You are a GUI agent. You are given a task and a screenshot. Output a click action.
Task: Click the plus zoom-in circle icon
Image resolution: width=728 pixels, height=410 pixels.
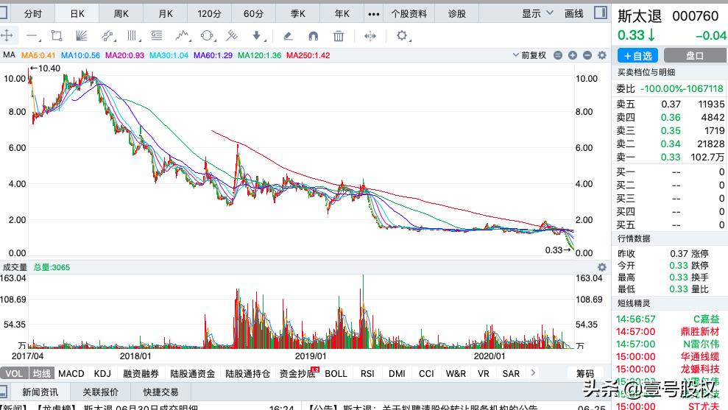pyautogui.click(x=573, y=55)
